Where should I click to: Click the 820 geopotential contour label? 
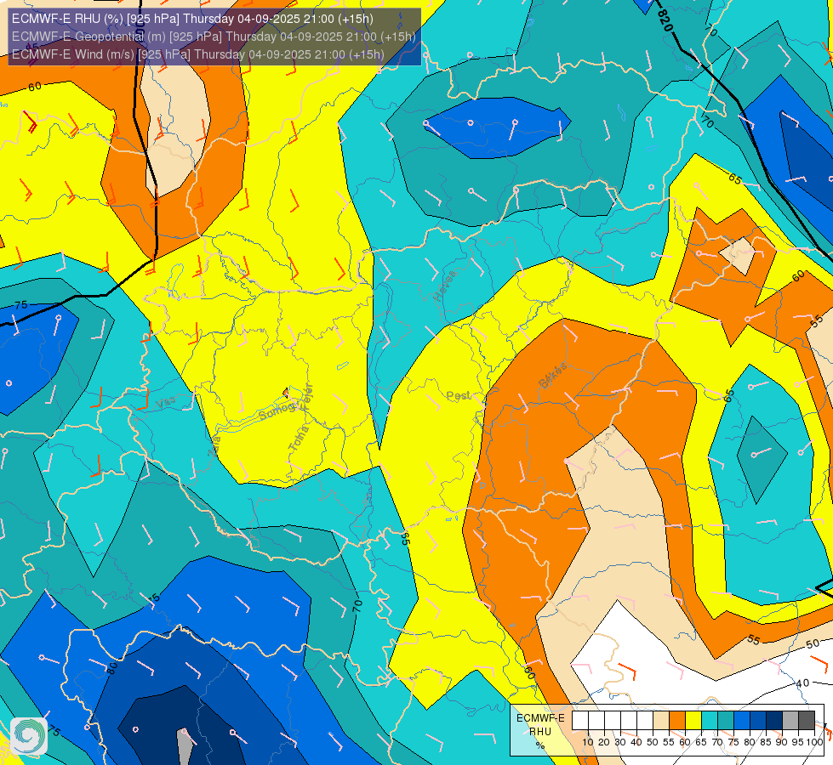[665, 20]
